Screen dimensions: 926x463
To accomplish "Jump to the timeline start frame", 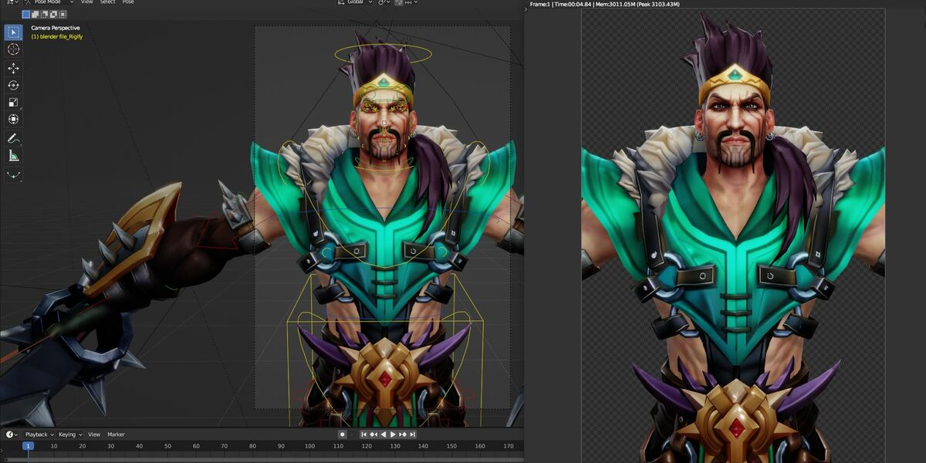I will (x=364, y=434).
